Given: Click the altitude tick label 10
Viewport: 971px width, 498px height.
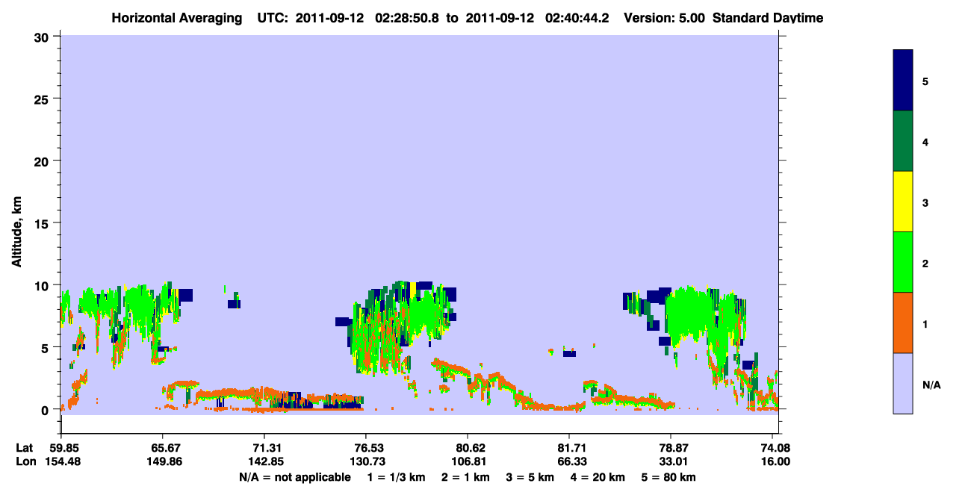Looking at the screenshot, I should tap(43, 285).
